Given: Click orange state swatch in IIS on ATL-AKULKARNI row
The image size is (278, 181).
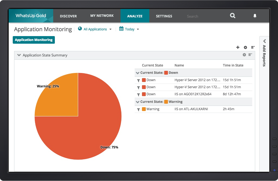Looking at the screenshot, I should 144,109.
